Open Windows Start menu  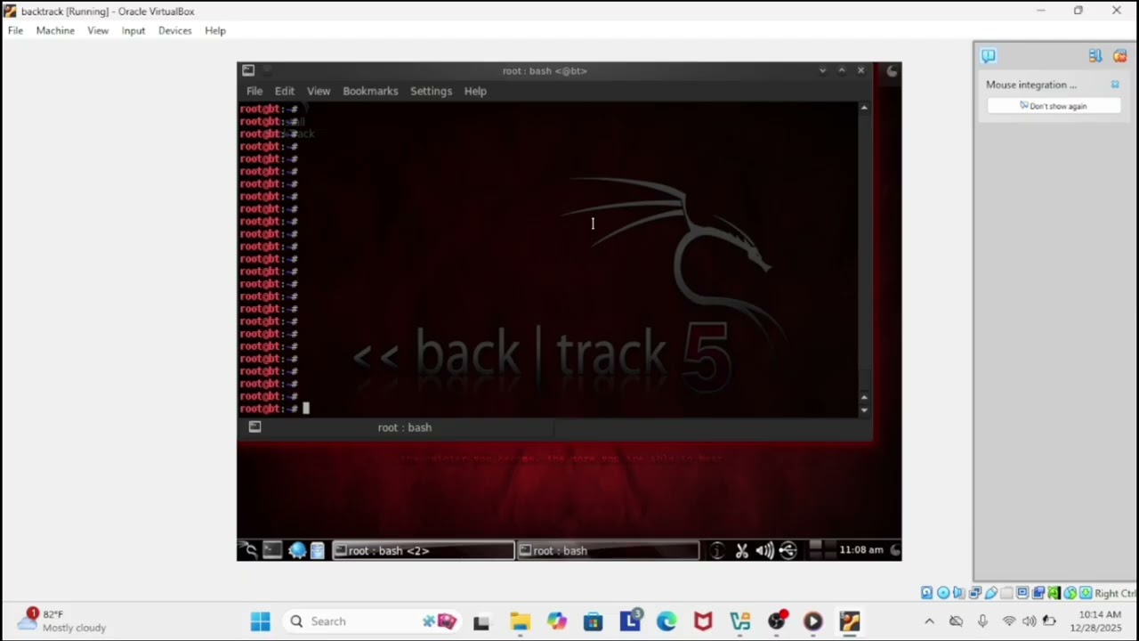(260, 621)
